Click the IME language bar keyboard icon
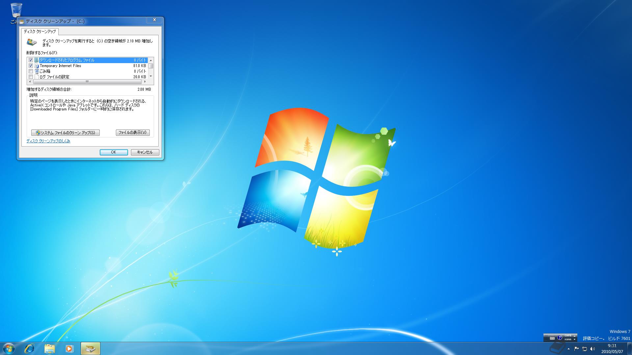 click(552, 338)
